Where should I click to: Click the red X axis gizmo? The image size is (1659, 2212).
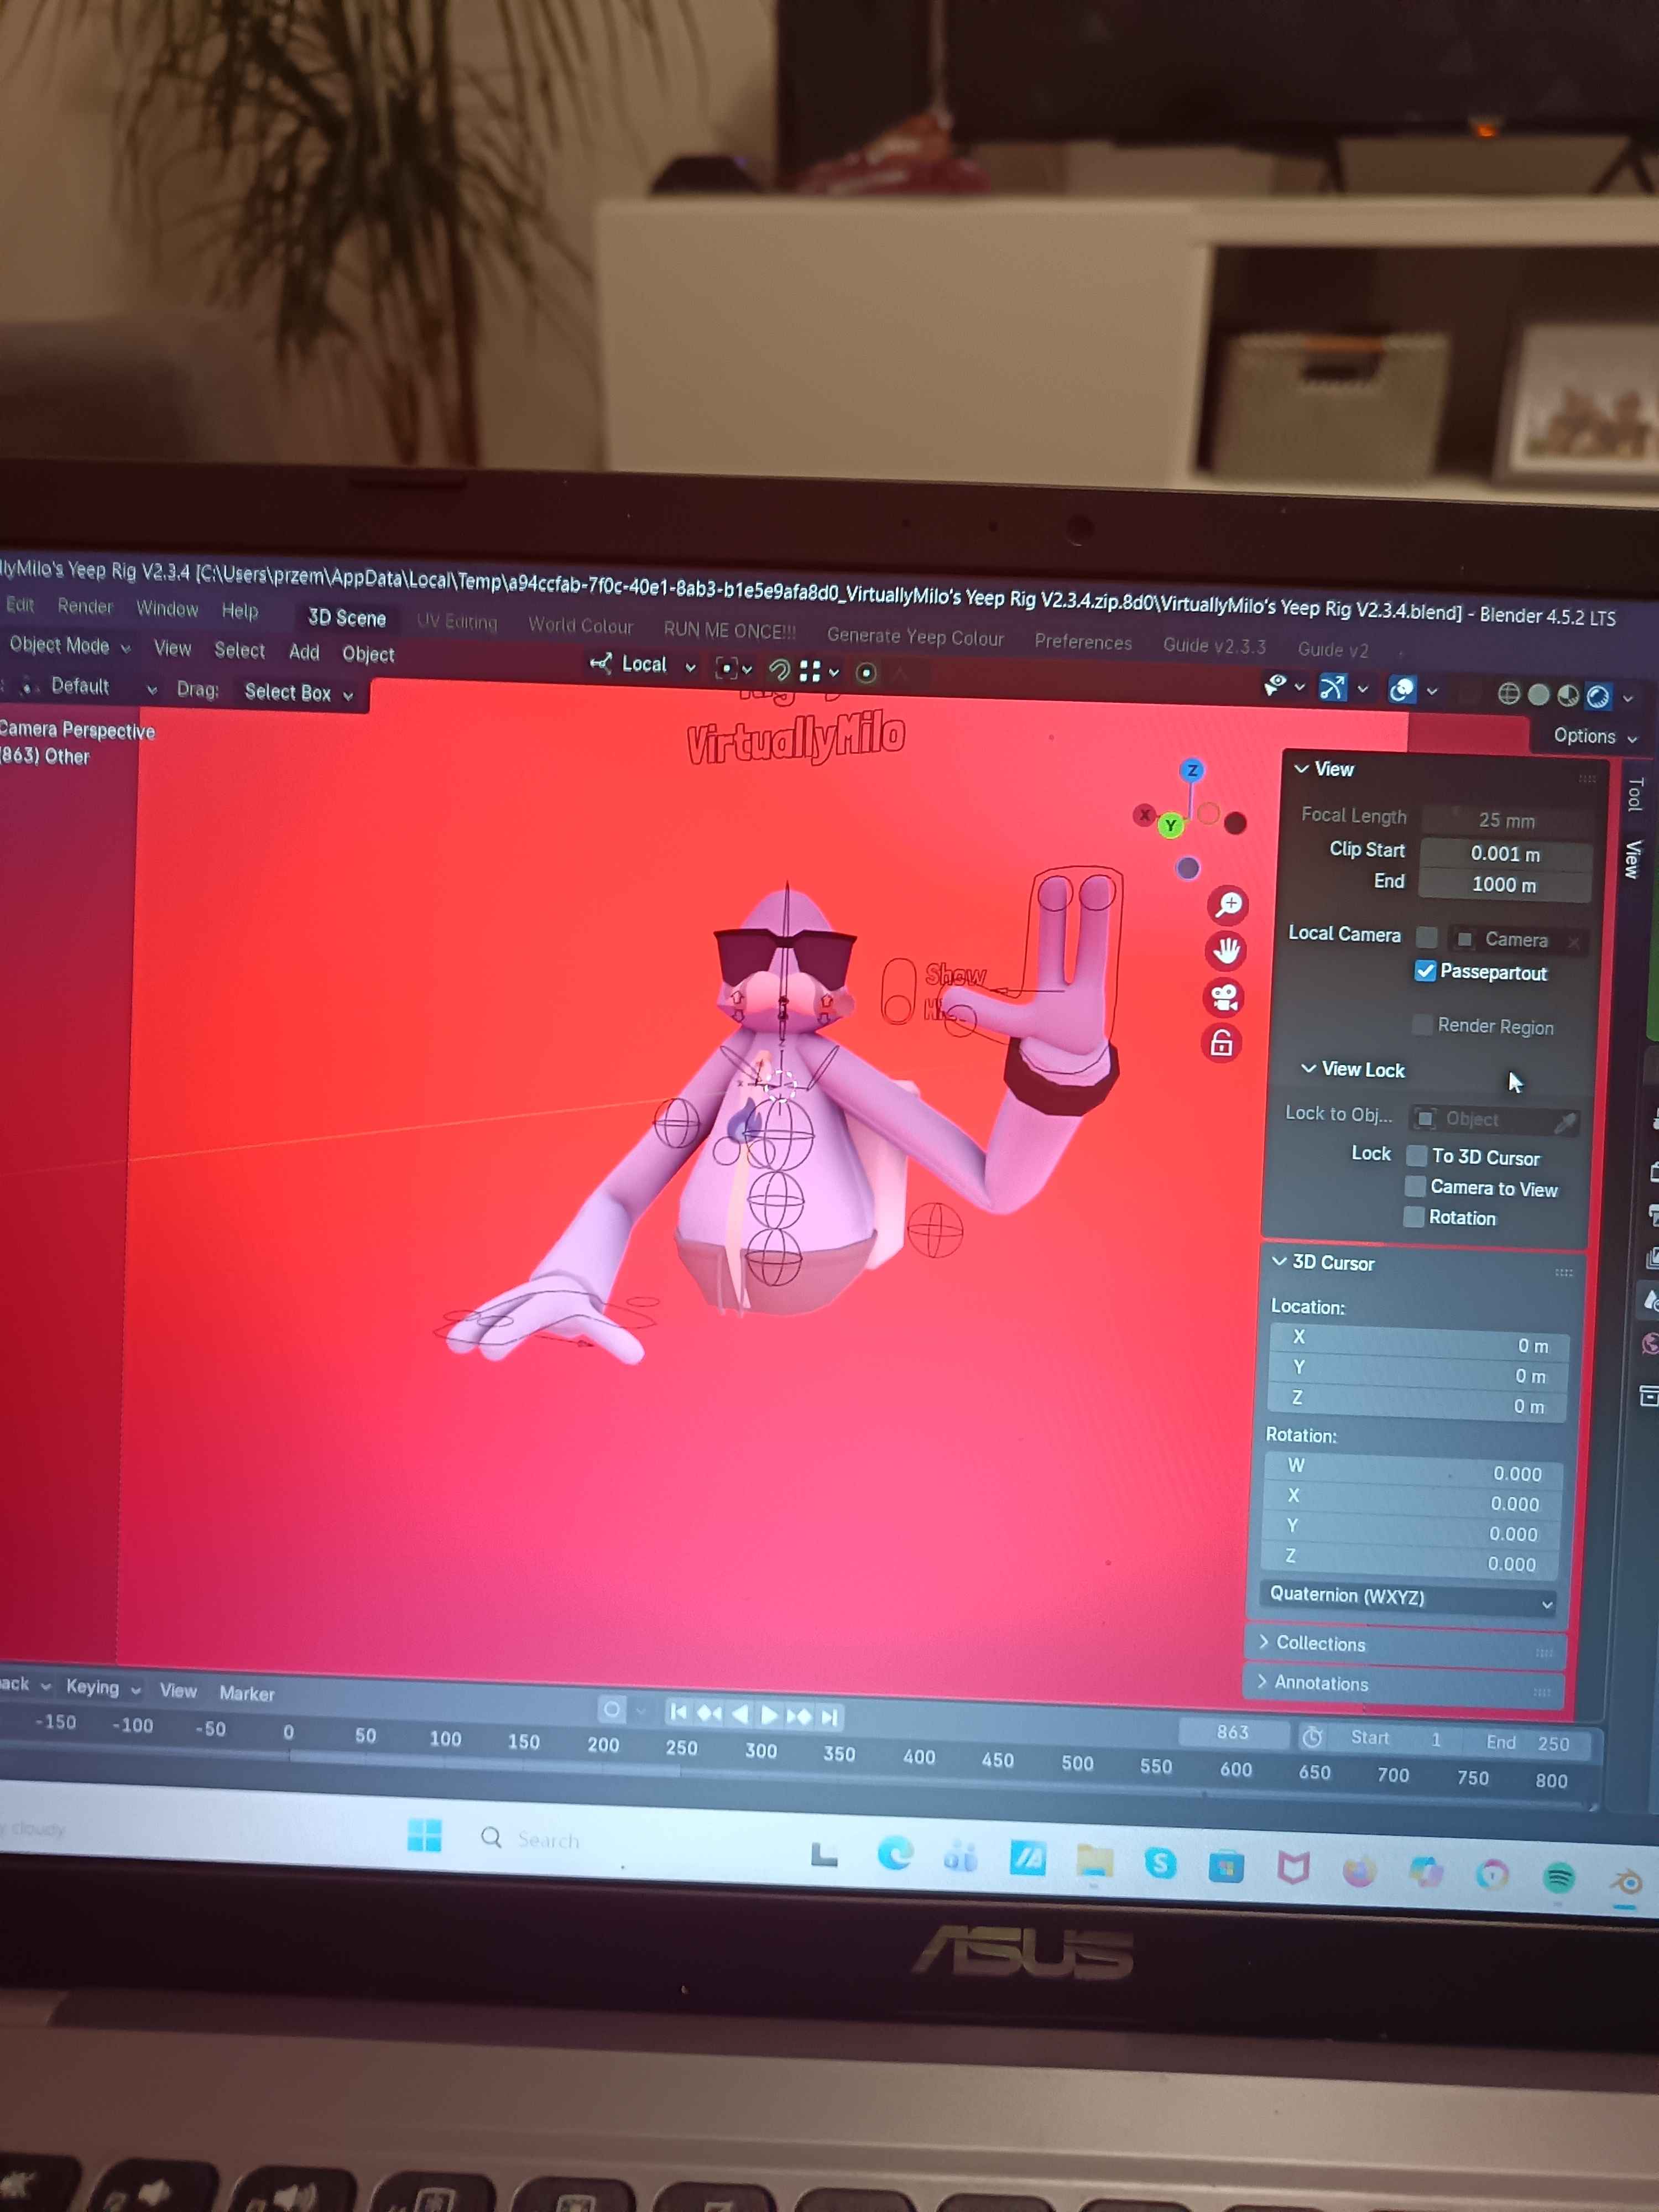[1144, 815]
